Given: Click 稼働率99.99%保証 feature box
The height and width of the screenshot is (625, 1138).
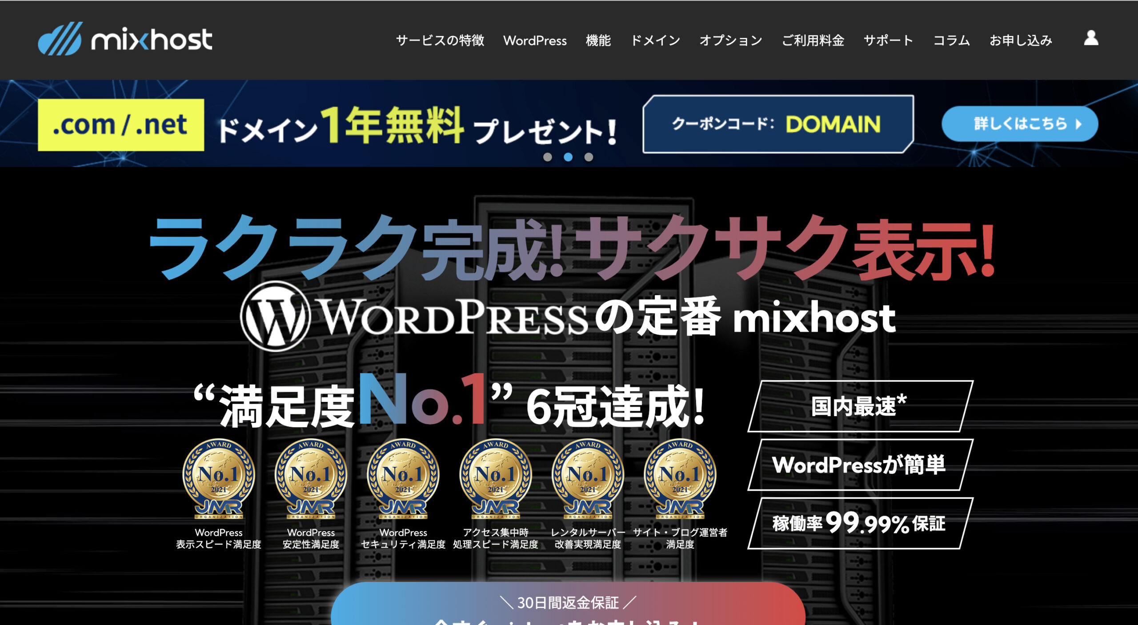Looking at the screenshot, I should [861, 524].
